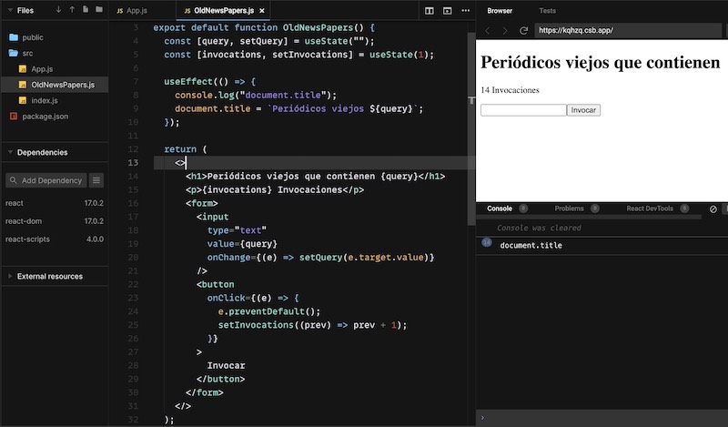Viewport: 728px width, 427px height.
Task: Click the browser back arrow
Action: (x=487, y=30)
